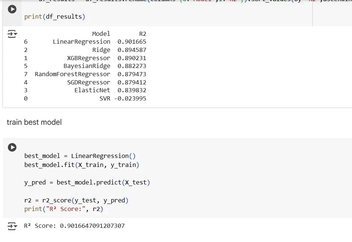The width and height of the screenshot is (352, 242).
Task: Click the y_pred = best_model.predict line
Action: [x=87, y=183]
